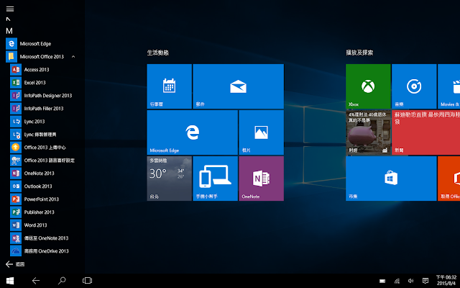Launch Word 2013
Screen dimensions: 460x288
44,225
